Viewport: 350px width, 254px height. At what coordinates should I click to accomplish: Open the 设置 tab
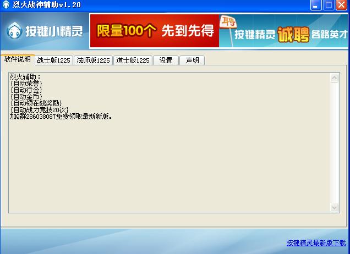(166, 60)
